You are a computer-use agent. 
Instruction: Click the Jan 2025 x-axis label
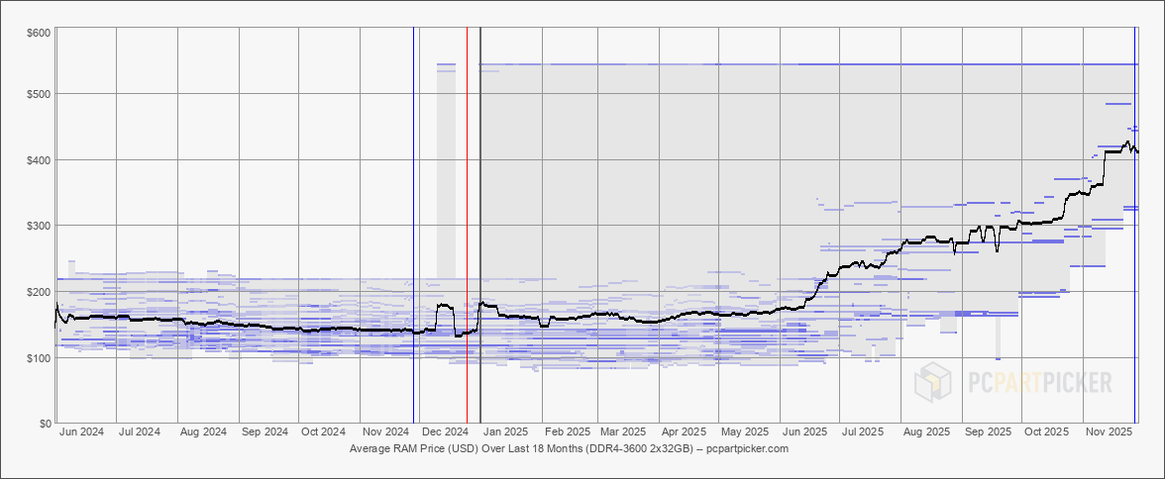pyautogui.click(x=505, y=432)
